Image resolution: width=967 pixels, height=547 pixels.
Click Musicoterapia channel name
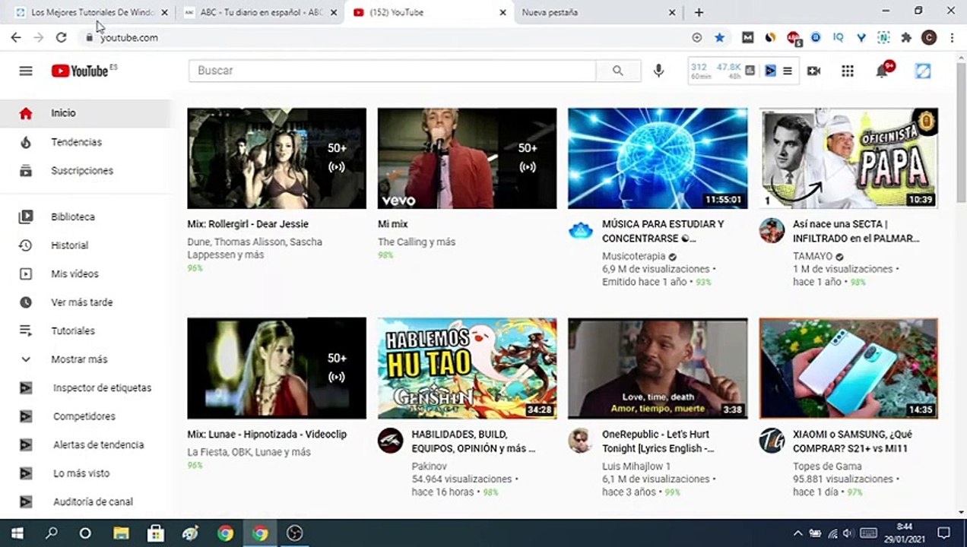pyautogui.click(x=633, y=257)
